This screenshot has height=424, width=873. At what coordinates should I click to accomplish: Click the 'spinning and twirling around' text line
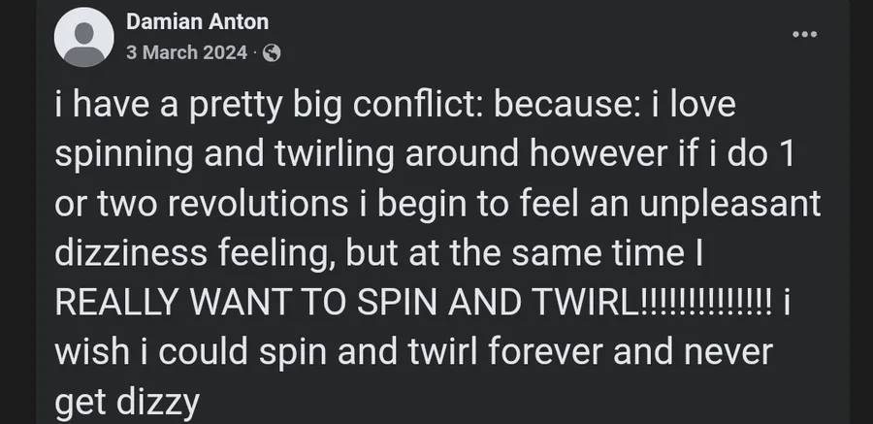(424, 154)
